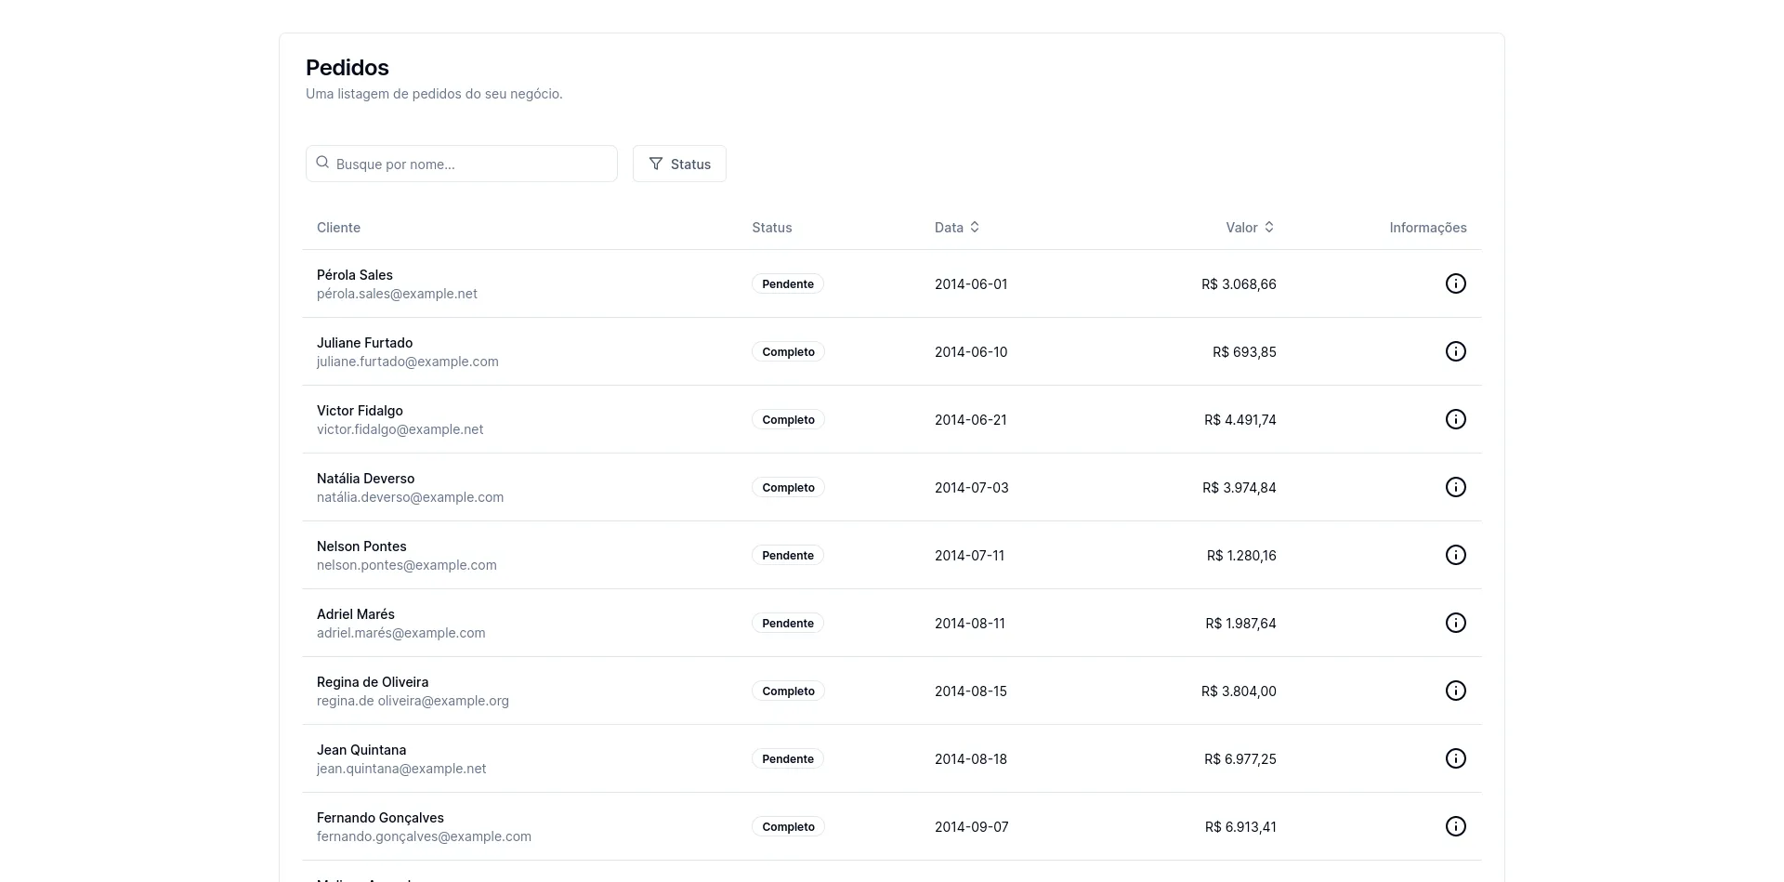Sort table by Data column

957,228
